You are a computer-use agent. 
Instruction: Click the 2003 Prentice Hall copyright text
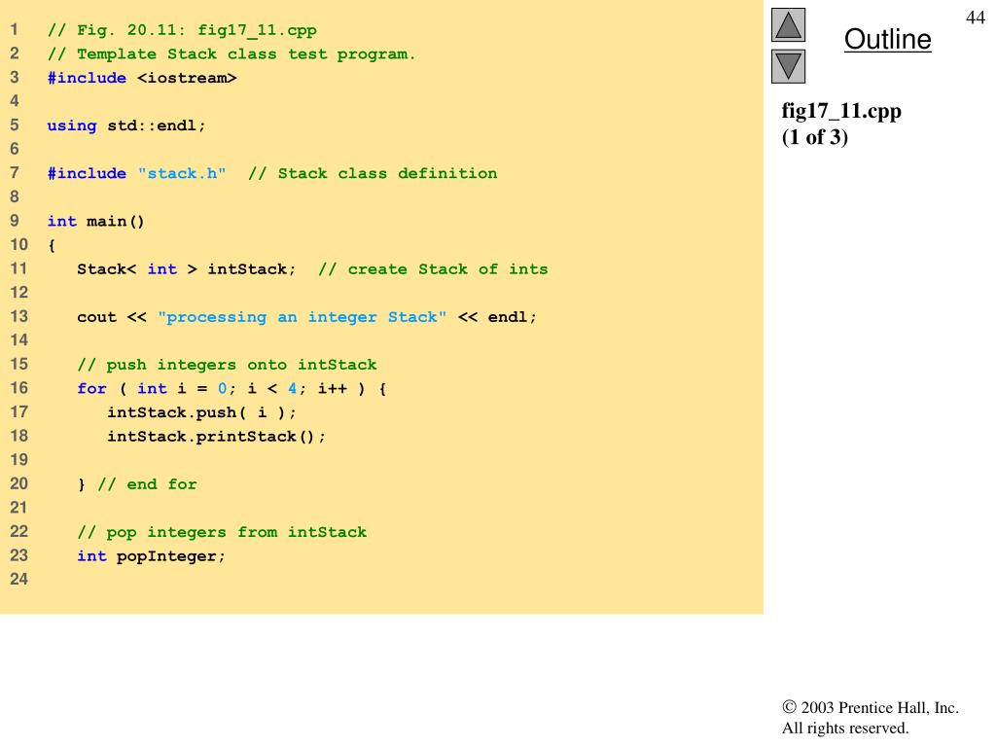click(871, 708)
